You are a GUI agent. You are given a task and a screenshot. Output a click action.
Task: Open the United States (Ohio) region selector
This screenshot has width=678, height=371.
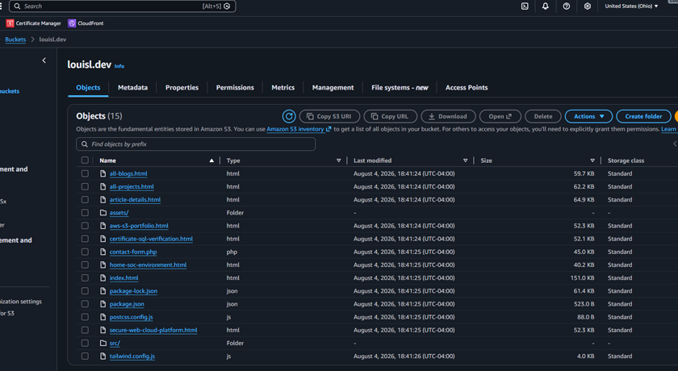pyautogui.click(x=631, y=6)
